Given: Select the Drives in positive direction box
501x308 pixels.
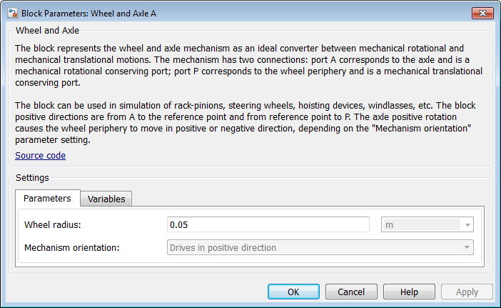Looking at the screenshot, I should tap(314, 248).
